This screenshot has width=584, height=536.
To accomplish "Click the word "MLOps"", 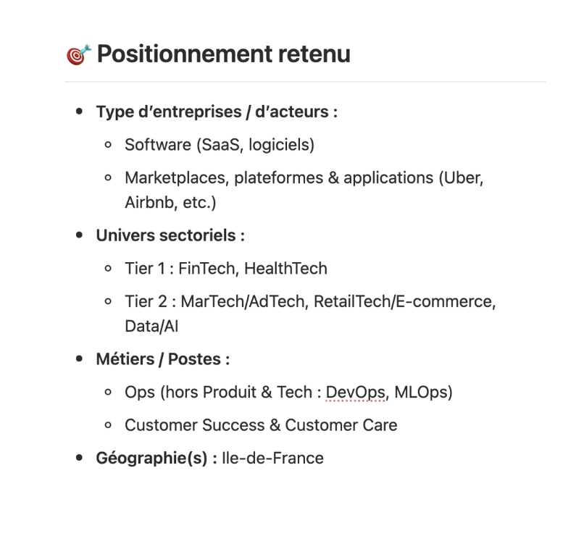I will coord(425,392).
